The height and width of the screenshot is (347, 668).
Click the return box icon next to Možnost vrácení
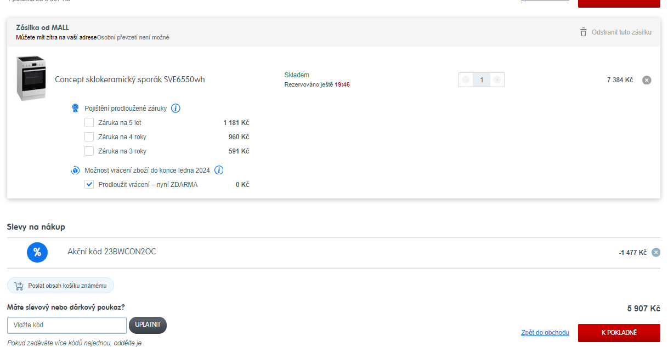coord(76,170)
